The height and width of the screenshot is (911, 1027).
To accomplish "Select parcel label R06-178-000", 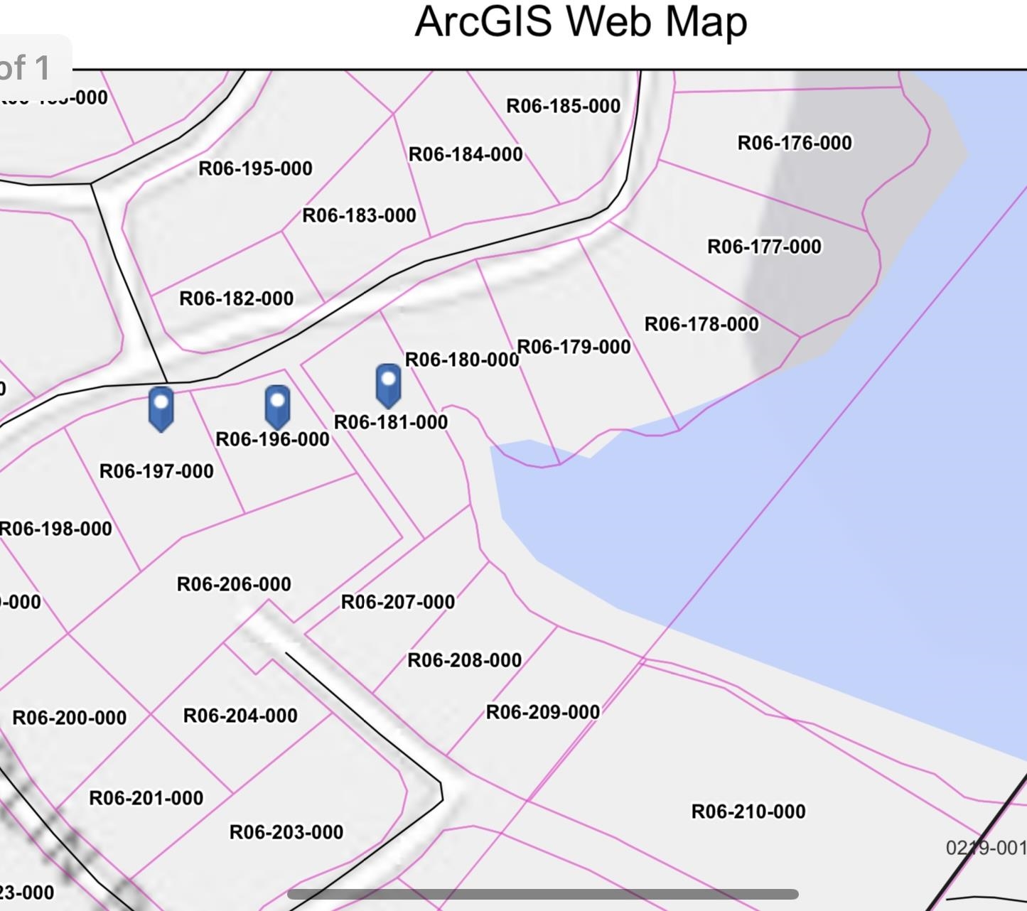I will pos(701,324).
